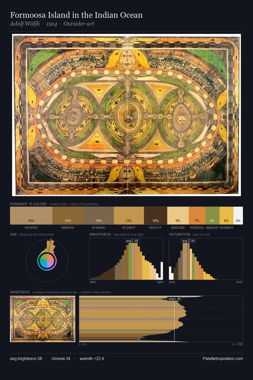Viewport: 253px width, 380px height.
Task: Click the 'average brightness scanned top → bottom' caption
Action: 72,292
